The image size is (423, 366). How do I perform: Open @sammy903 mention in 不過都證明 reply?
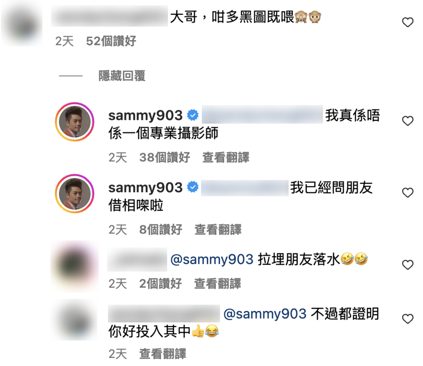pos(265,314)
